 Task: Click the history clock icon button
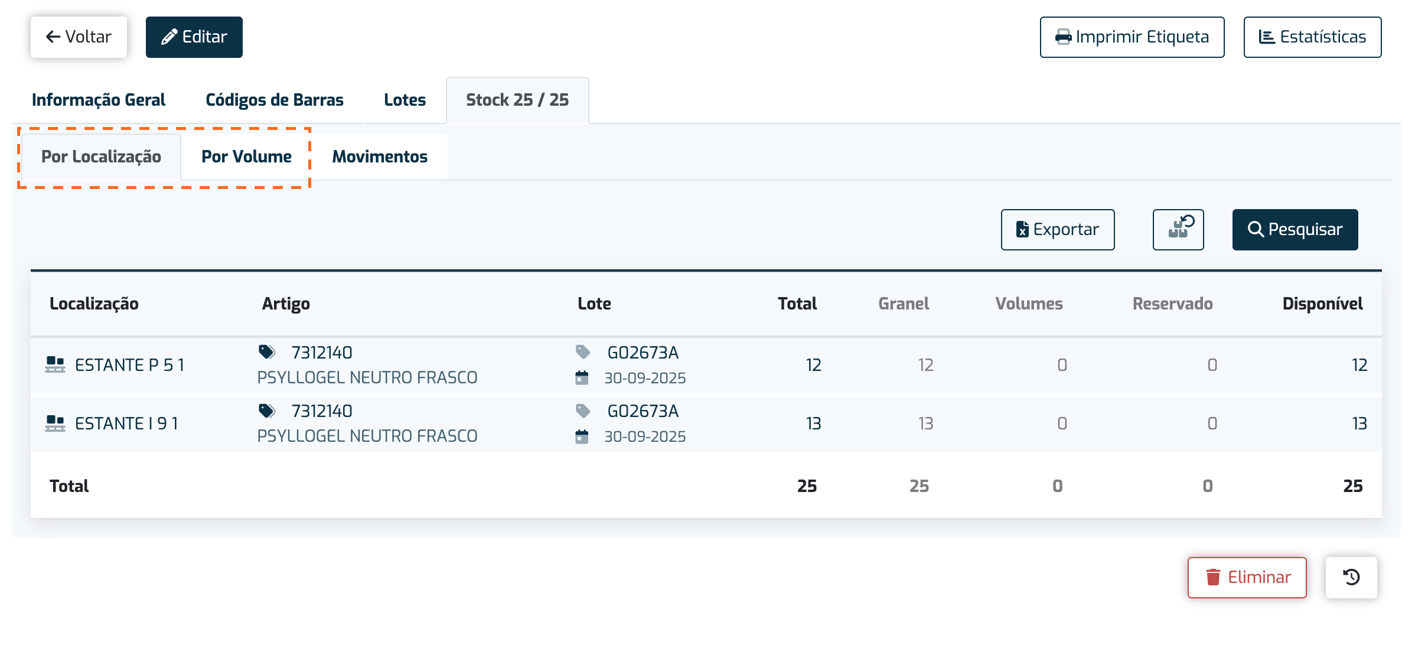1351,577
